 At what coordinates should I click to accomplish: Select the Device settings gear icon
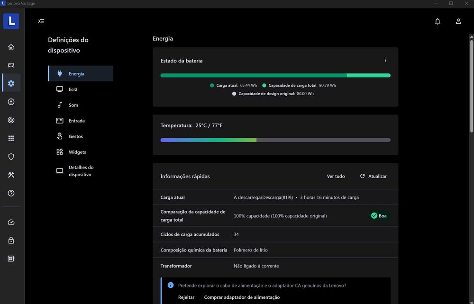coord(11,83)
